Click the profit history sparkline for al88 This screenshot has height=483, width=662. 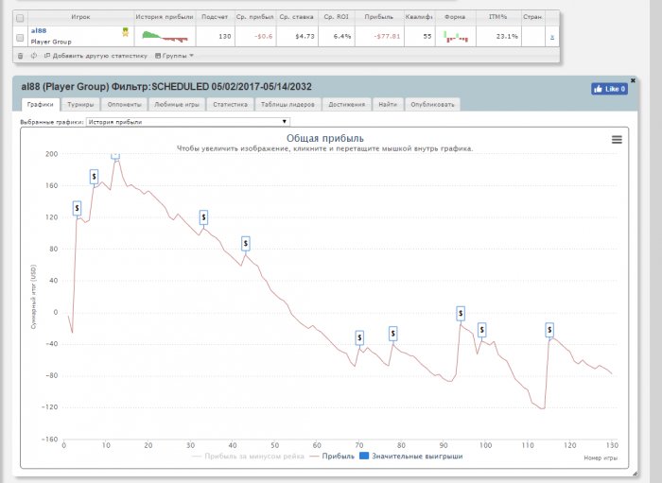tap(164, 36)
